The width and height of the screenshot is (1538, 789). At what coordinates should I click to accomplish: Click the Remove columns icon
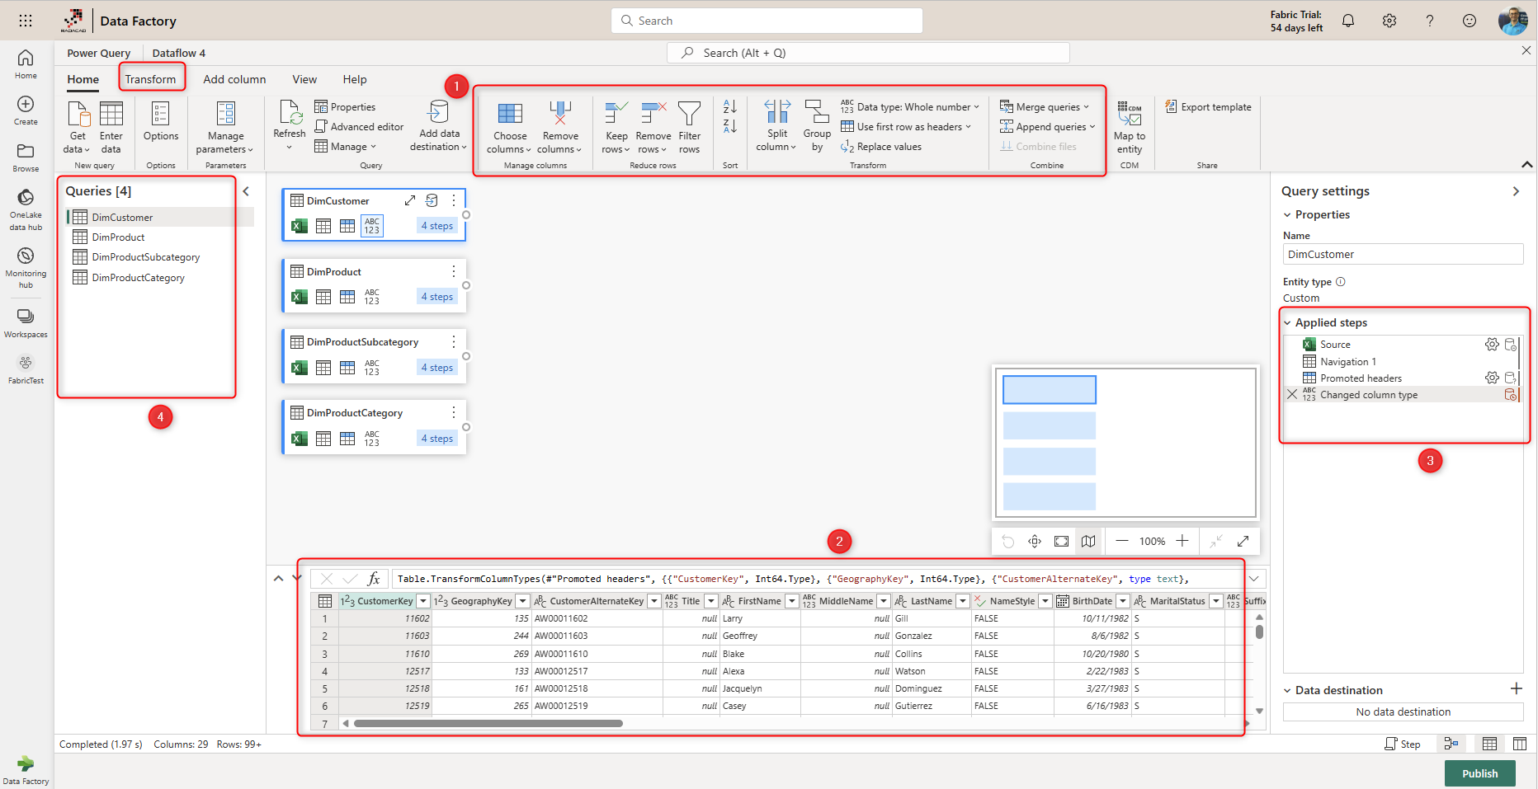click(x=559, y=115)
